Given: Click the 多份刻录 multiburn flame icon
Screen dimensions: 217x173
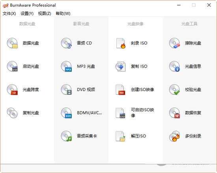Looking at the screenshot, I should coord(175,136).
